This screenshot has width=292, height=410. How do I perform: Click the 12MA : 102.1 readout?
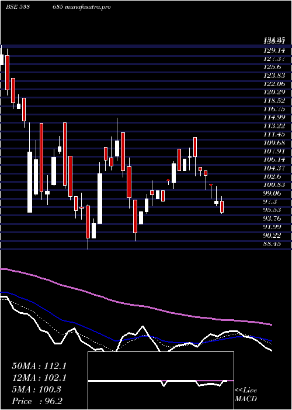39,378
